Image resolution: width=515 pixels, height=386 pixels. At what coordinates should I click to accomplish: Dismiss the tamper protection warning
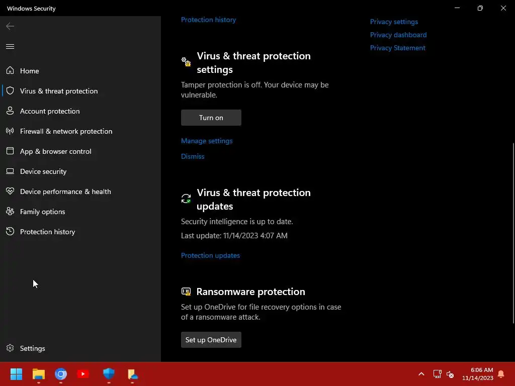pyautogui.click(x=193, y=156)
